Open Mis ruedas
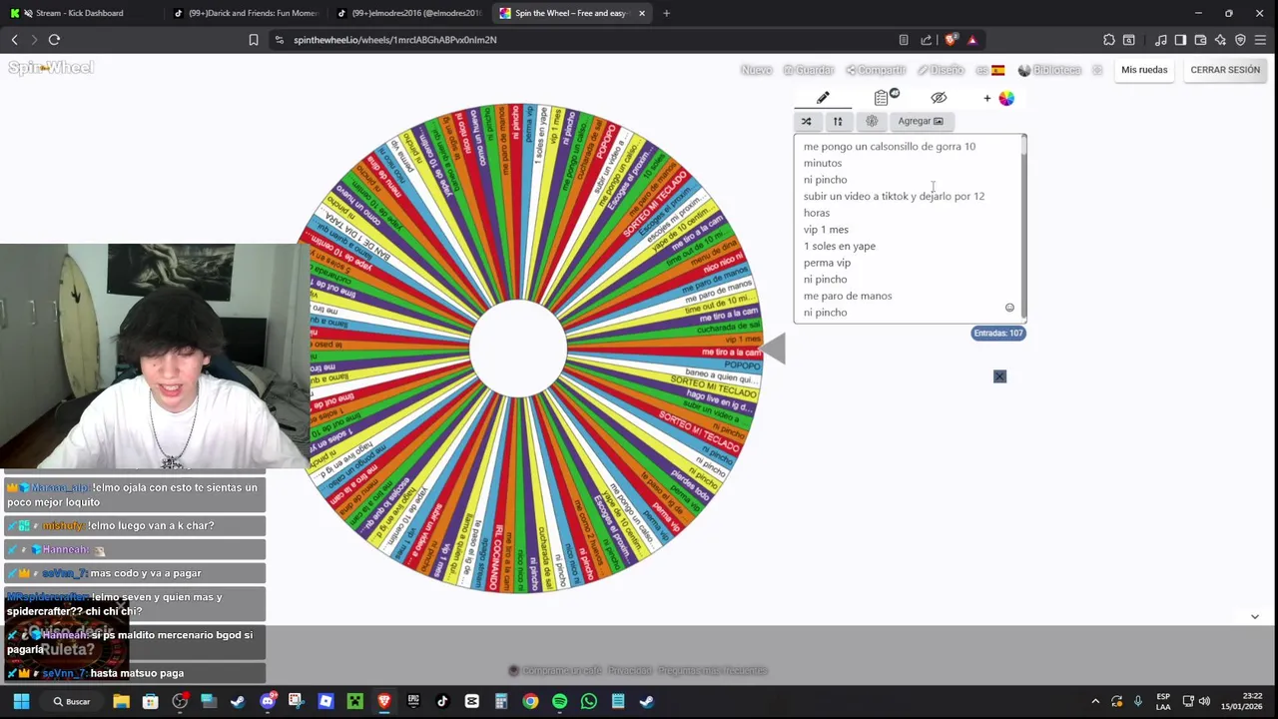Viewport: 1278px width, 719px height. tap(1144, 70)
